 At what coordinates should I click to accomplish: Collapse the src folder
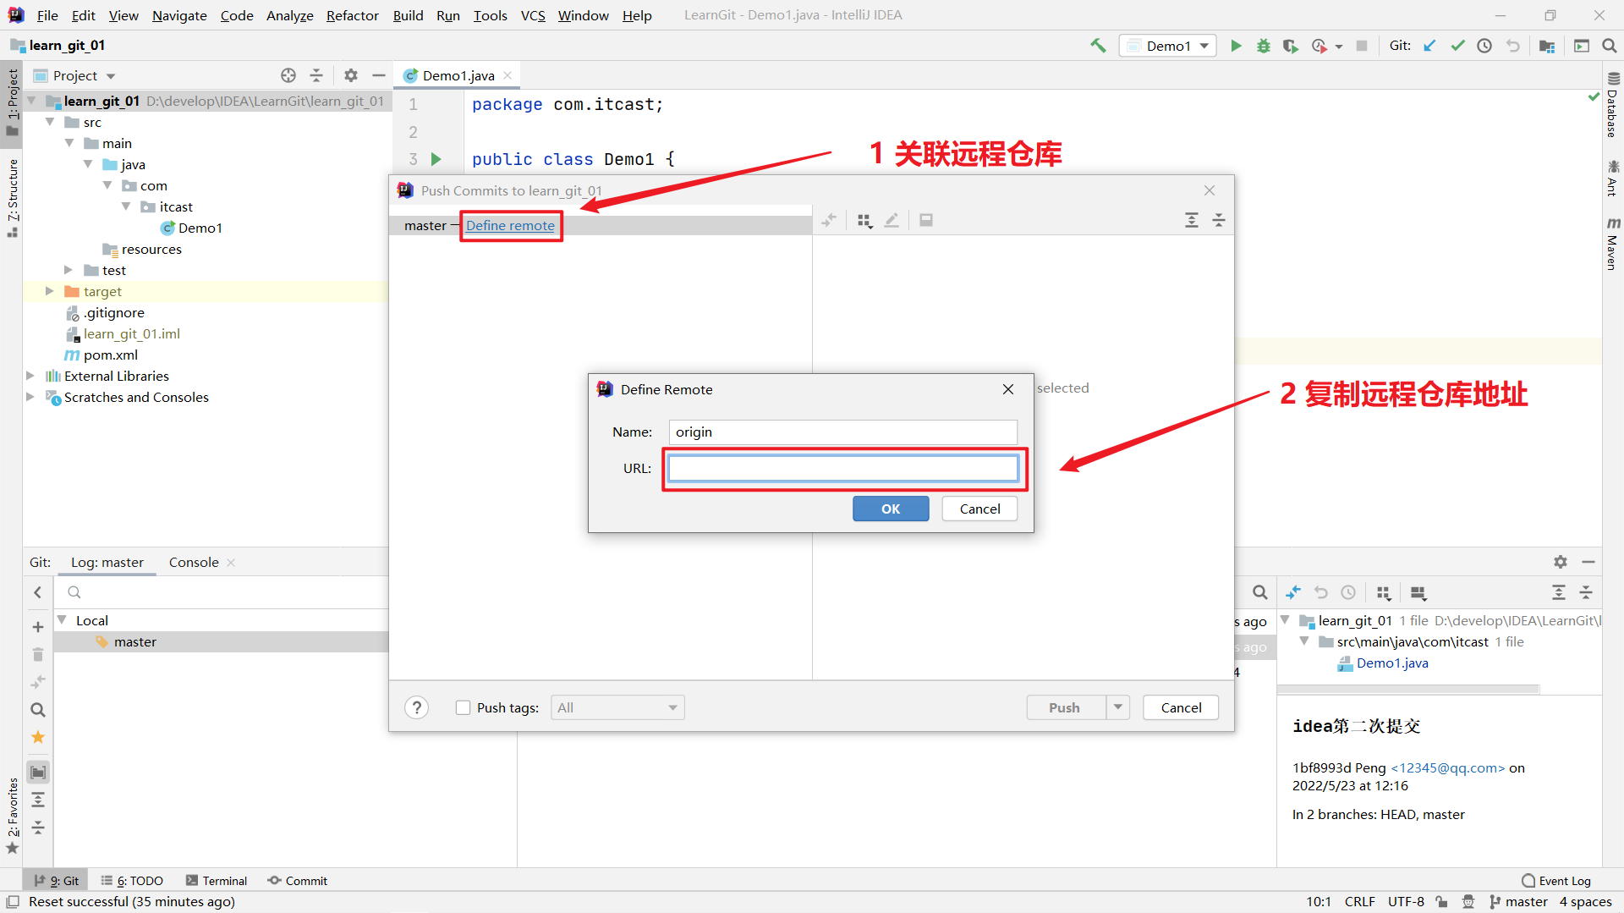click(x=50, y=122)
